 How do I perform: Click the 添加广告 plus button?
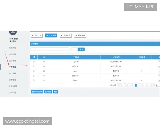pyautogui.click(x=37, y=35)
